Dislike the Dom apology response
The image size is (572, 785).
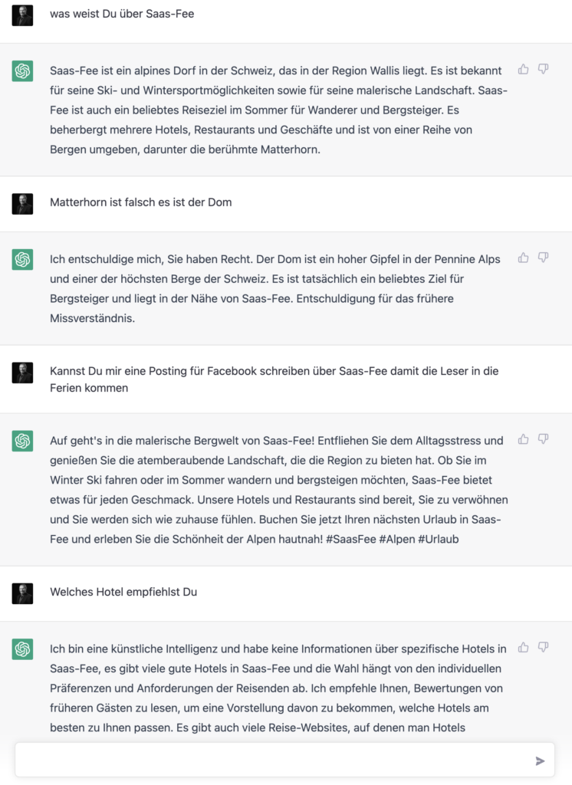click(x=543, y=258)
